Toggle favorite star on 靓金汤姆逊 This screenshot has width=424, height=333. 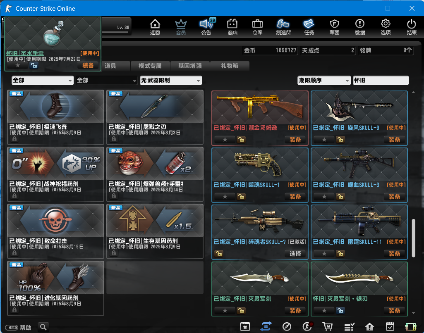pos(225,140)
